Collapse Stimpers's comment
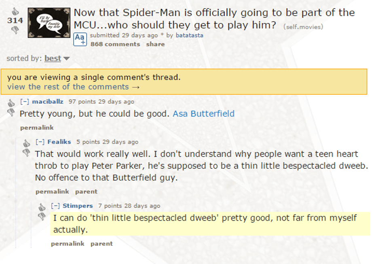Viewport: 372px width, 264px height. point(55,206)
